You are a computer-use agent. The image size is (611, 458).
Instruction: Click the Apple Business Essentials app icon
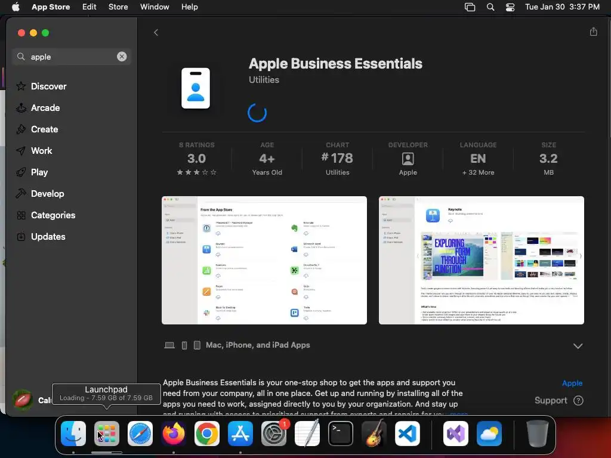click(196, 88)
